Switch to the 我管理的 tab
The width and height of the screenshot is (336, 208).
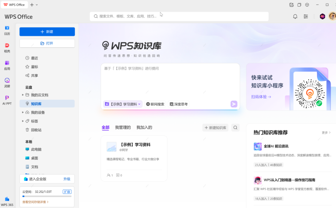pyautogui.click(x=123, y=127)
